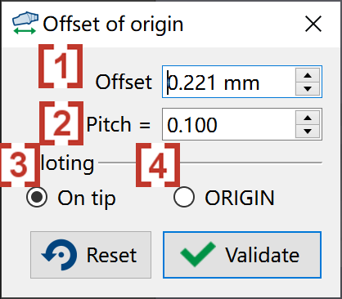Click the abutment offset icon in title bar
The image size is (342, 299).
click(25, 23)
